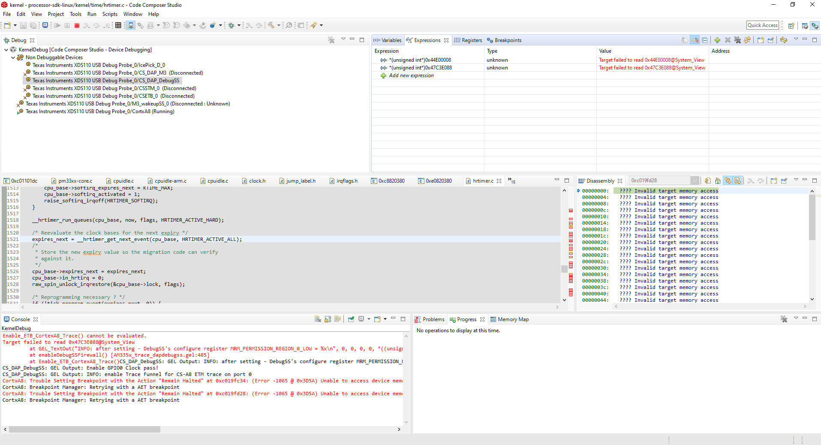
Task: Switch to the Problems tab
Action: tap(430, 319)
